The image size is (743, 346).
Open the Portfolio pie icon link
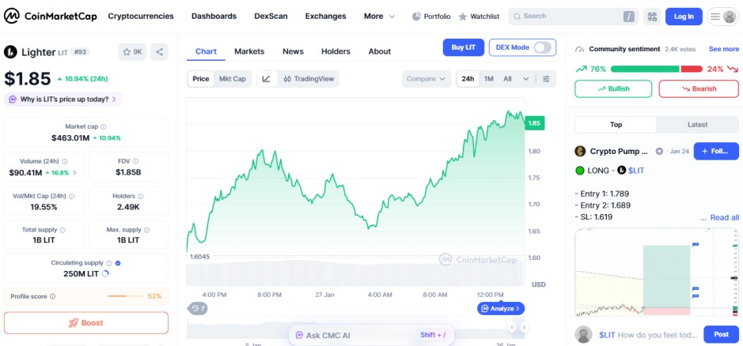pos(430,16)
